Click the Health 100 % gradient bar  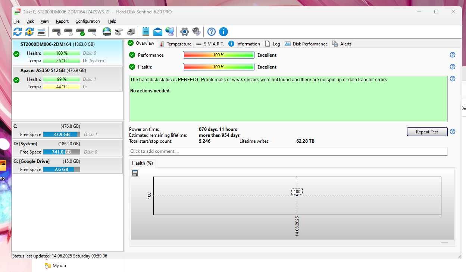(x=219, y=67)
